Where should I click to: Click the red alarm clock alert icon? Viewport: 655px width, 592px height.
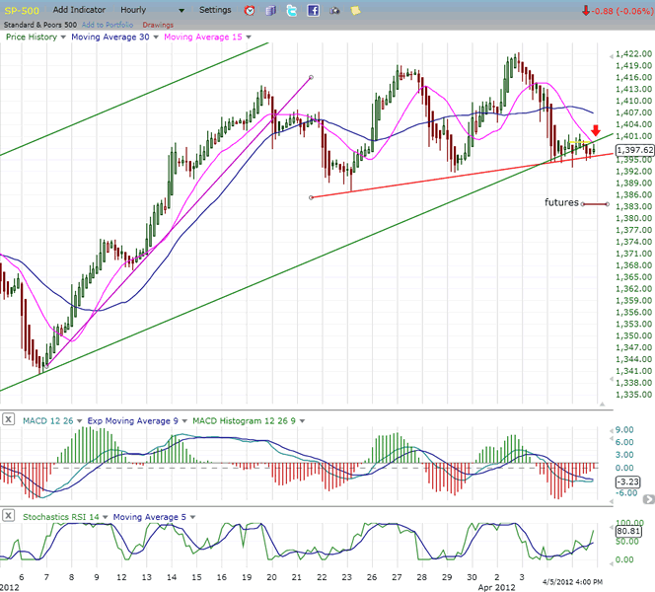[x=250, y=11]
